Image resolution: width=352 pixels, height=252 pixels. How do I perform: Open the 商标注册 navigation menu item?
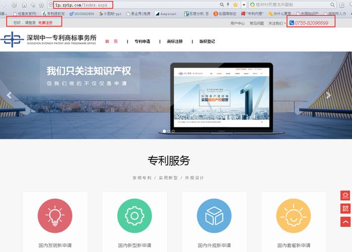pos(175,42)
